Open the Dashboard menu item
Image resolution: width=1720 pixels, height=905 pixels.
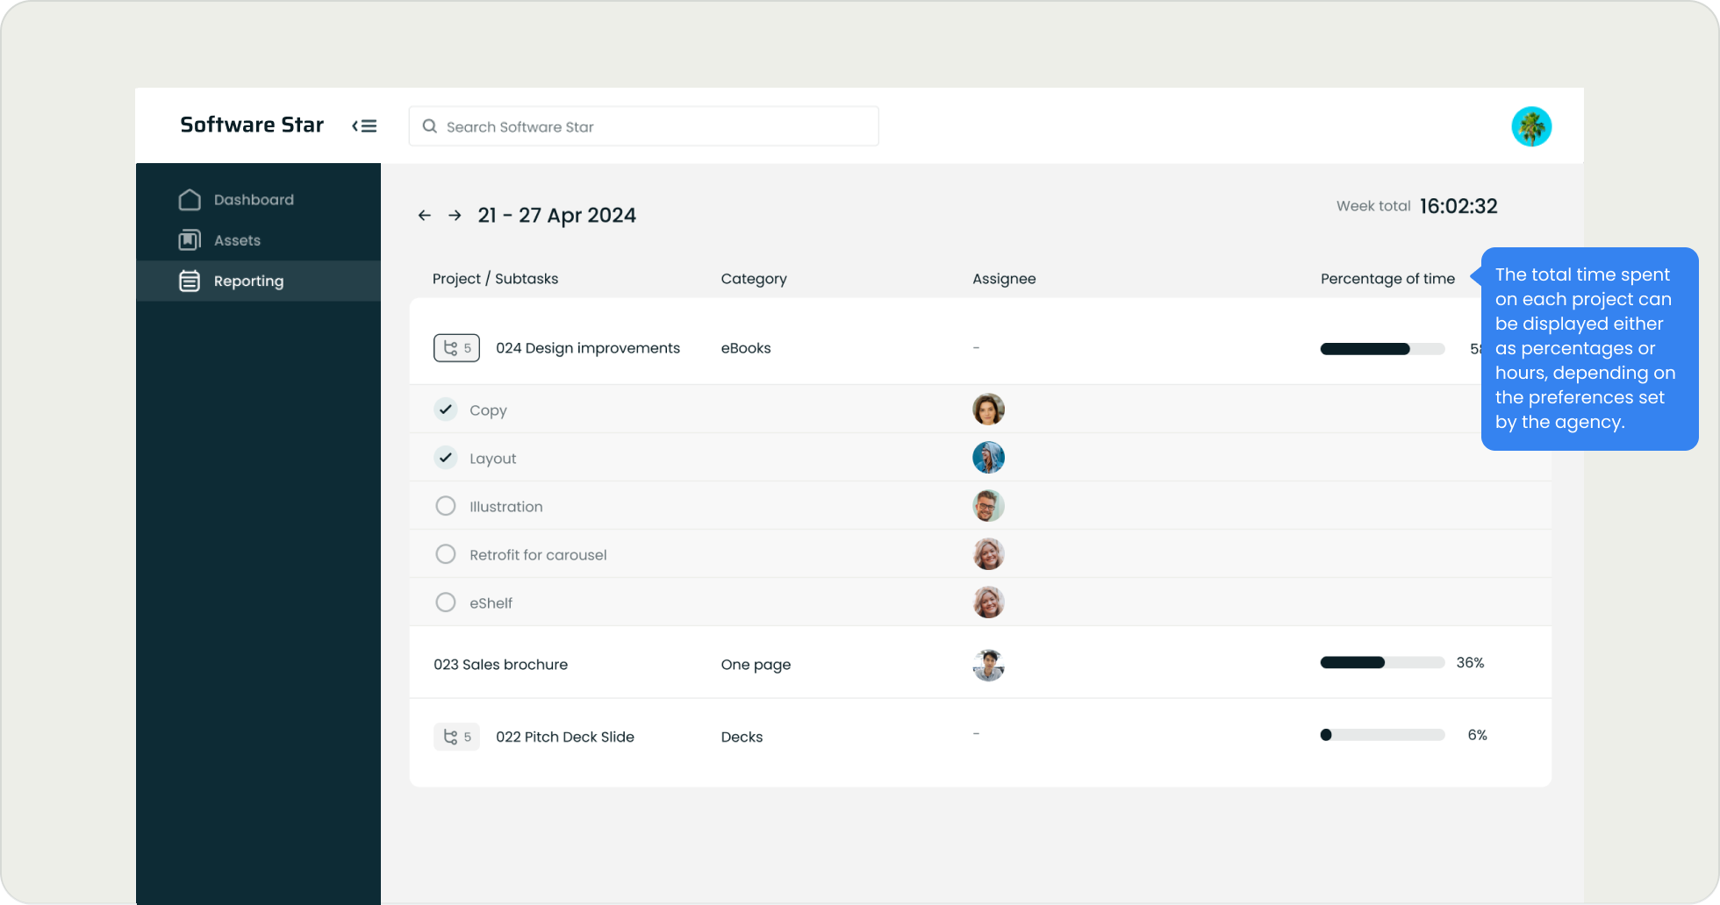[x=254, y=200]
